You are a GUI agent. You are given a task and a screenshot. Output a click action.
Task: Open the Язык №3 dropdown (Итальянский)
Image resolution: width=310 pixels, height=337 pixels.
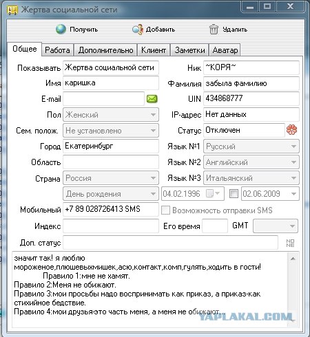251,178
